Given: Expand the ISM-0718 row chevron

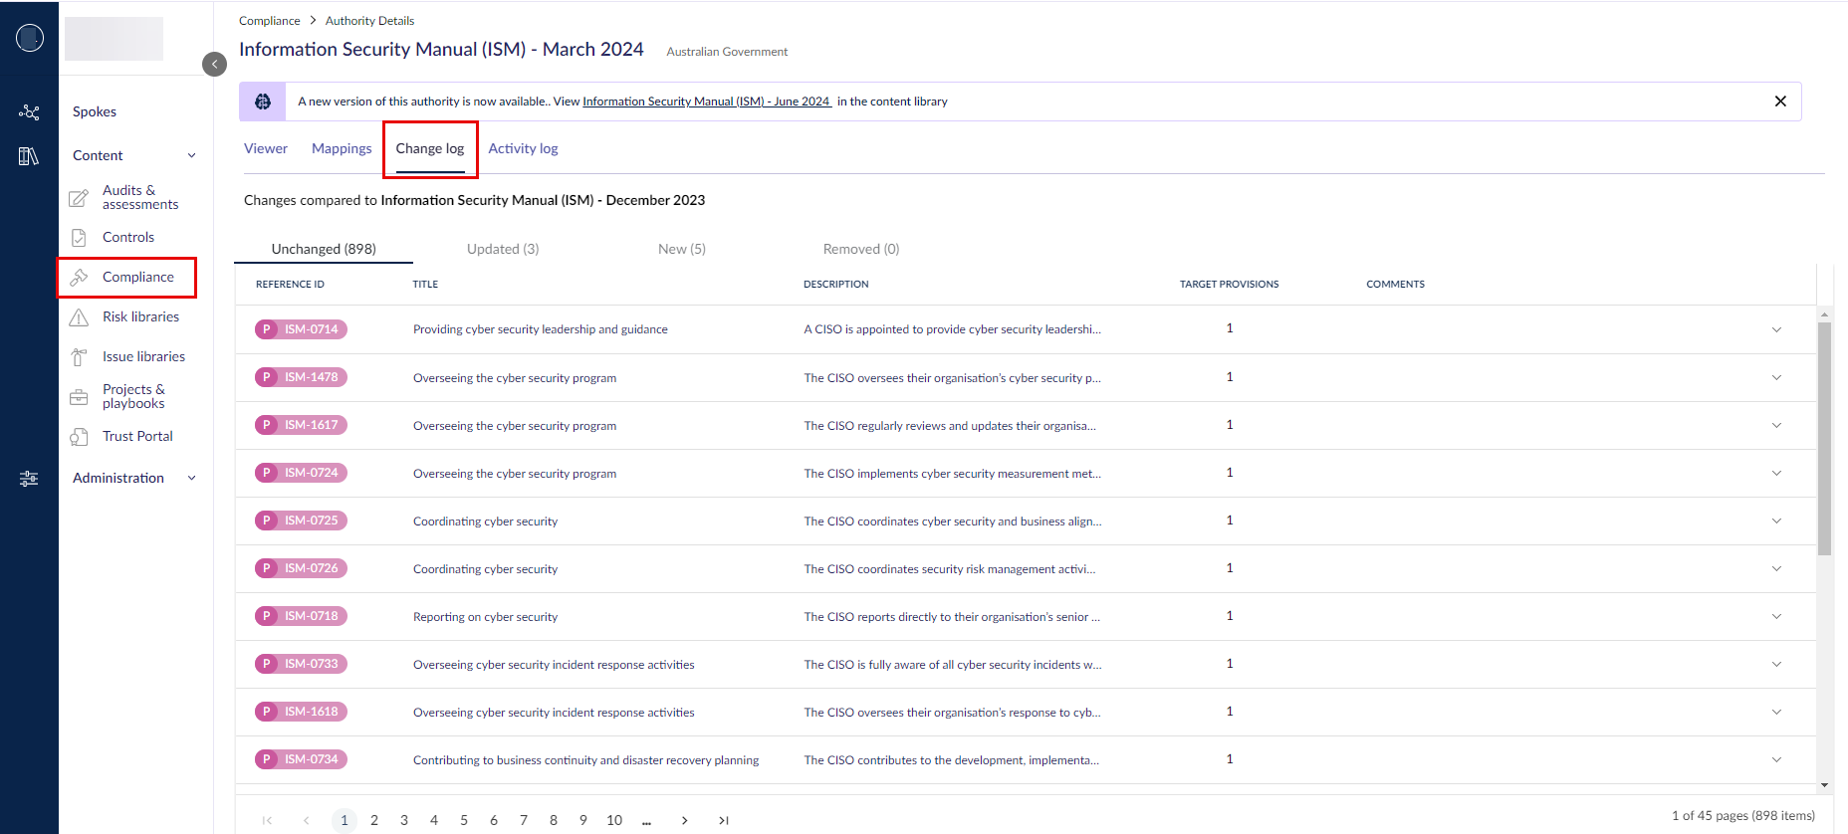Looking at the screenshot, I should tap(1776, 616).
